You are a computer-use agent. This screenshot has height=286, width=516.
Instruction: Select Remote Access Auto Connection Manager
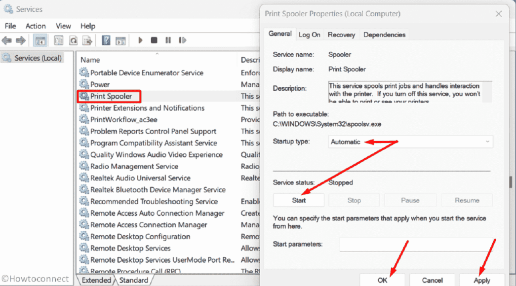[x=158, y=213]
